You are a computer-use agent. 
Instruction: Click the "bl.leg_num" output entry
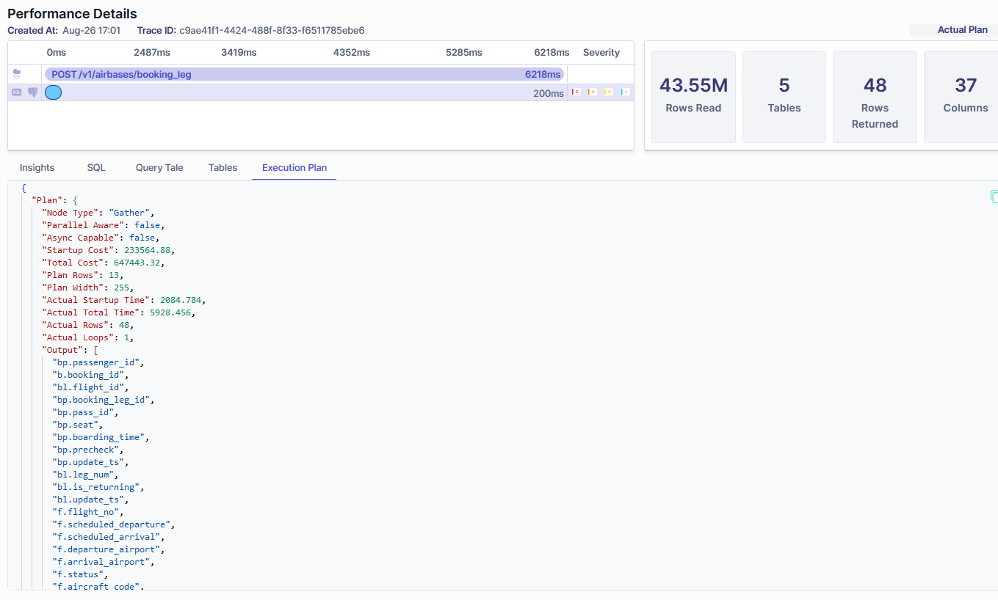pyautogui.click(x=85, y=475)
